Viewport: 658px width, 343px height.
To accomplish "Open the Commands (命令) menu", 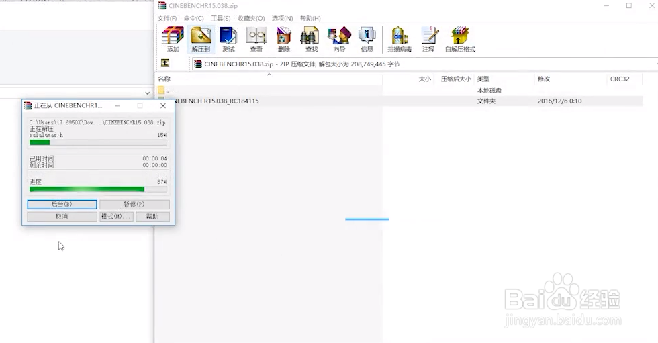I will (193, 18).
